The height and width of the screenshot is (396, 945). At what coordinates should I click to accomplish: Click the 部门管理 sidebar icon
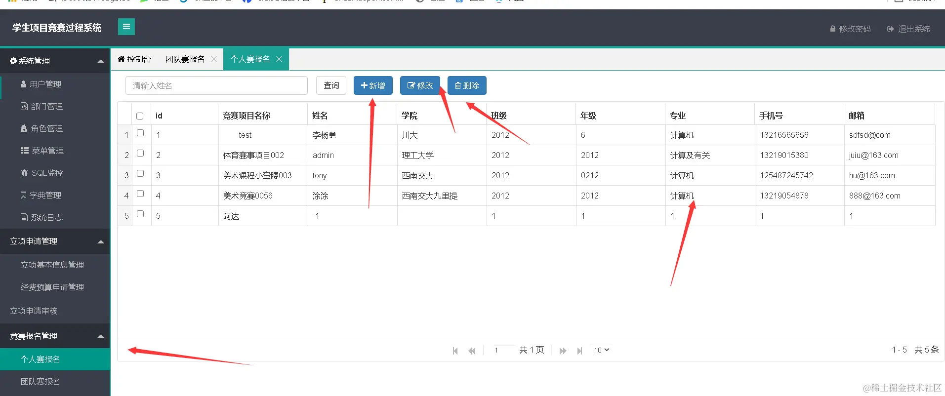24,106
